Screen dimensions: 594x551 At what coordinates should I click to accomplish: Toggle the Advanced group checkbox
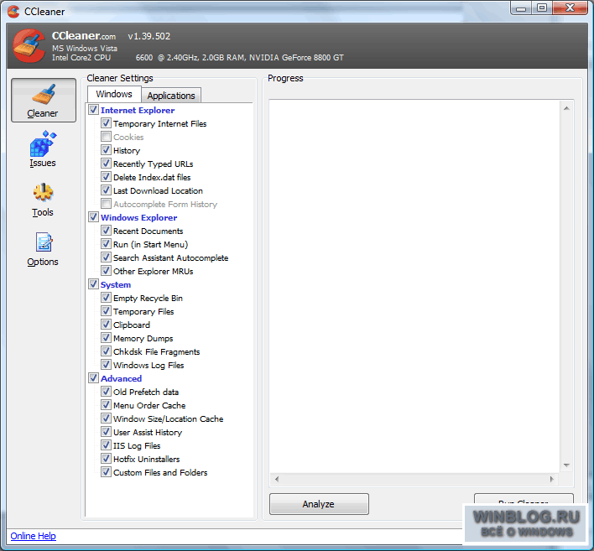pyautogui.click(x=94, y=378)
